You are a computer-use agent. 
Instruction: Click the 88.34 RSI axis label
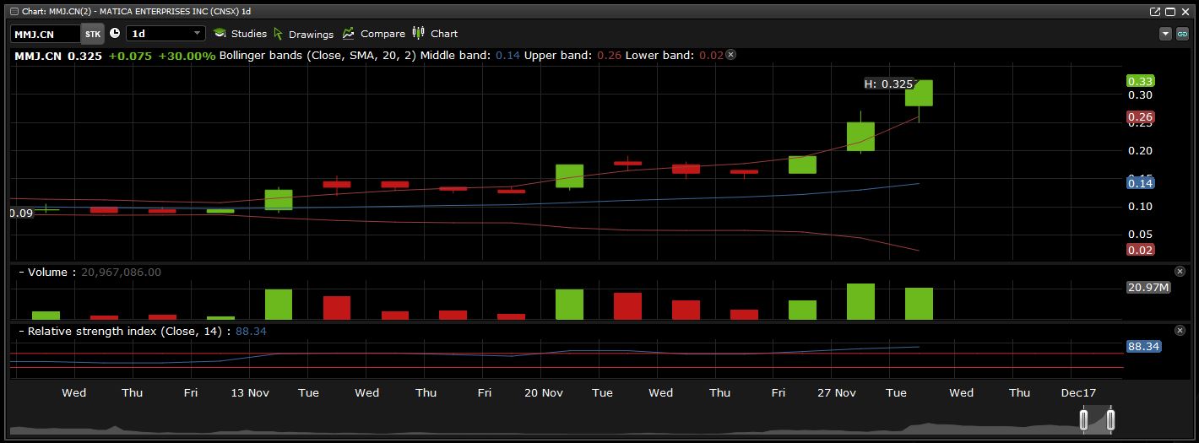click(1144, 347)
